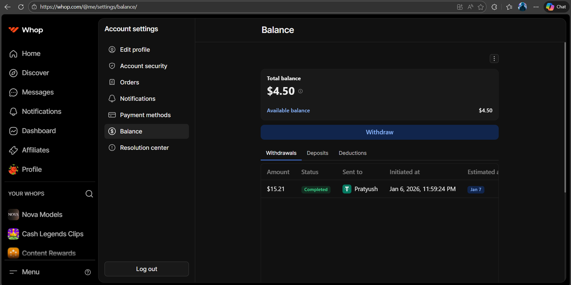Open the Nova Models whop thumbnail
This screenshot has width=571, height=285.
tap(13, 215)
